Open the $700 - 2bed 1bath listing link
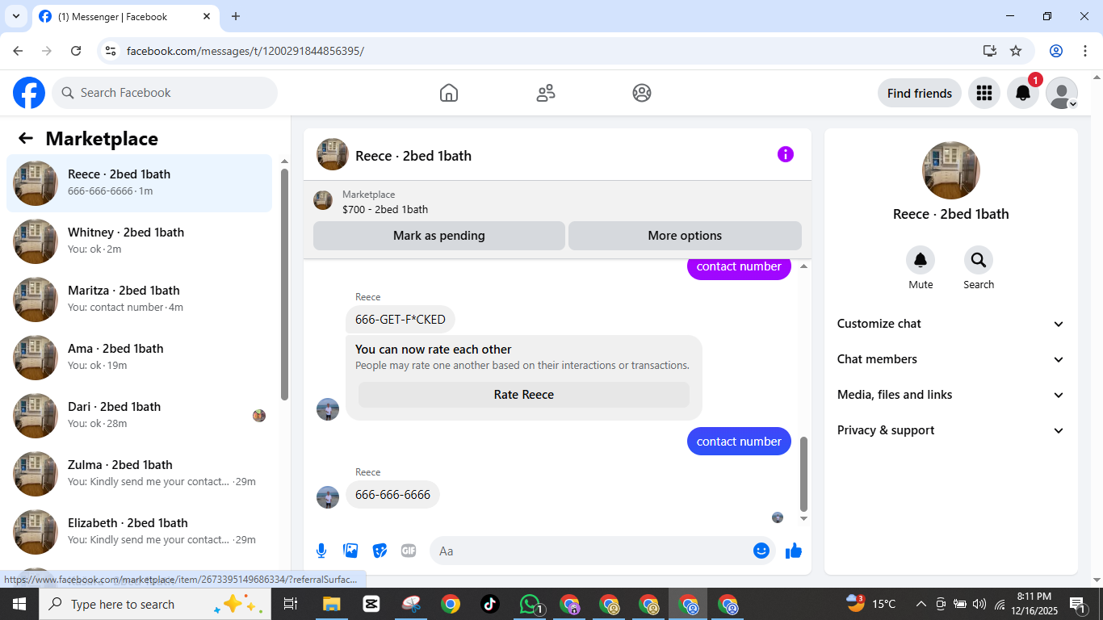Image resolution: width=1103 pixels, height=620 pixels. [385, 209]
